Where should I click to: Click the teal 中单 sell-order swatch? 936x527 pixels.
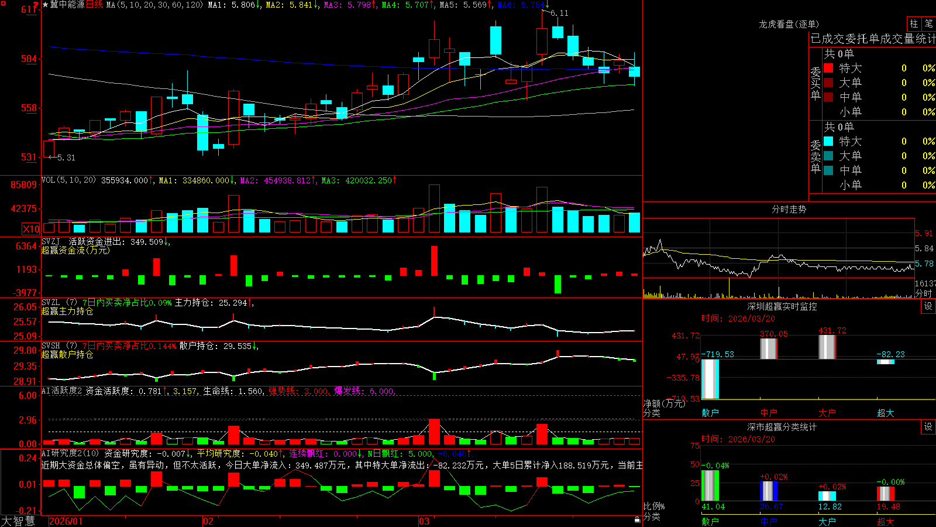click(828, 170)
